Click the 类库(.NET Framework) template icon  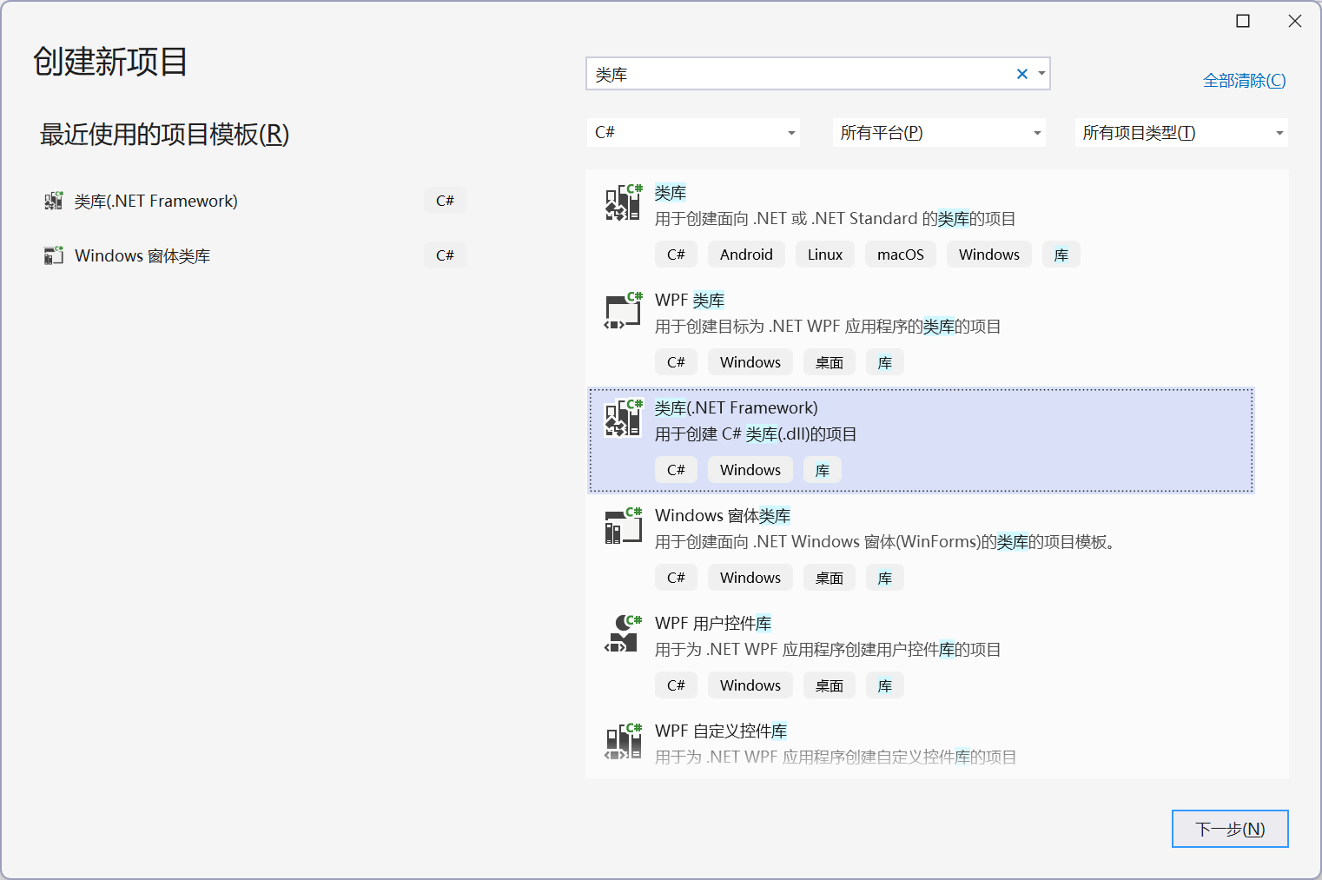click(x=622, y=419)
